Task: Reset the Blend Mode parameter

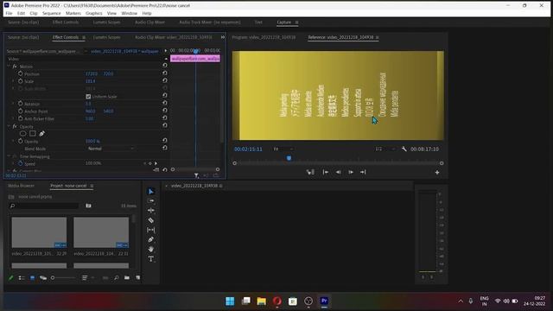Action: click(165, 148)
